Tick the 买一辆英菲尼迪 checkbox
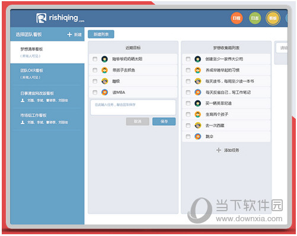The image size is (297, 236). coord(188,104)
